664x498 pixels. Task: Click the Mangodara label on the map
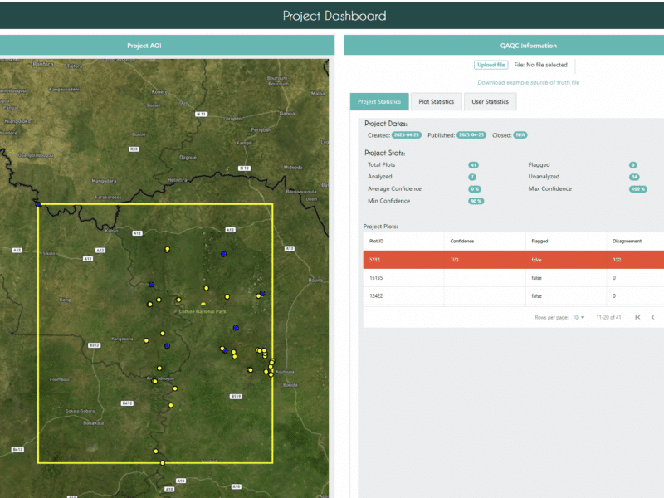click(105, 181)
